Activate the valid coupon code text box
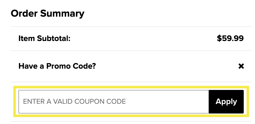Image resolution: width=255 pixels, height=124 pixels. pyautogui.click(x=114, y=102)
